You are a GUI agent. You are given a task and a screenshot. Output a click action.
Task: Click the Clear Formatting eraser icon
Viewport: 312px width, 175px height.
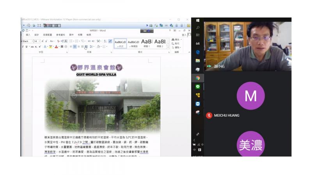point(58,41)
